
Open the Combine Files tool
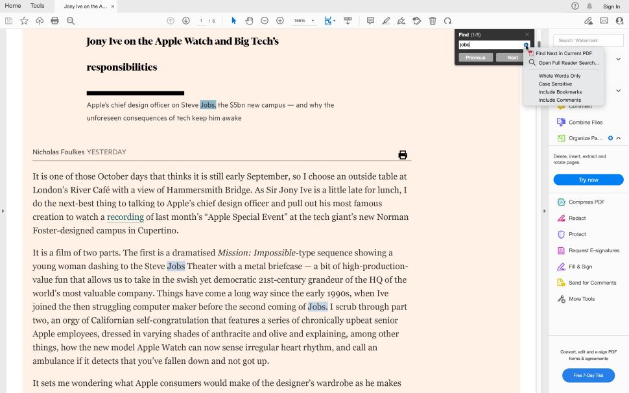(x=580, y=123)
